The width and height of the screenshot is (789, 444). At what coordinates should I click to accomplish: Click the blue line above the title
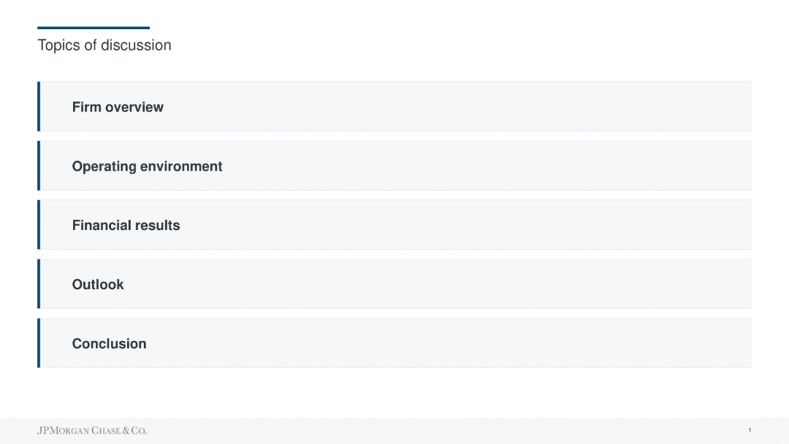click(94, 28)
